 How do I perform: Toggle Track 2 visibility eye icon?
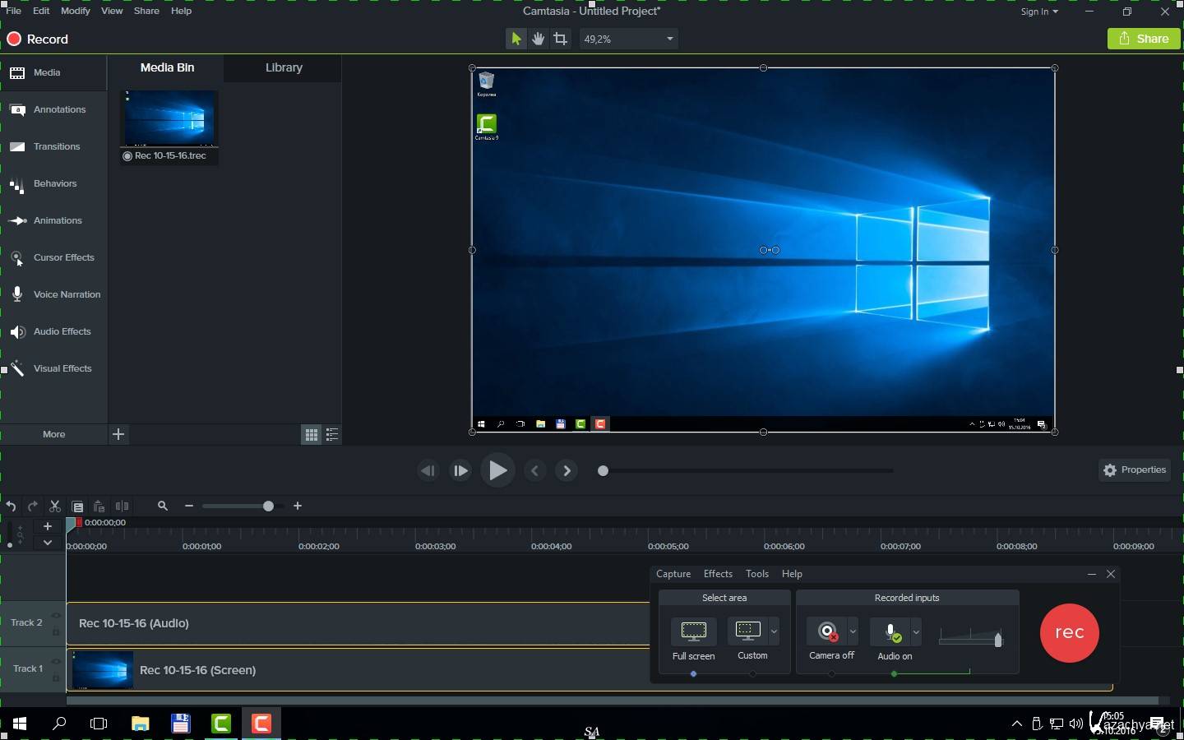coord(56,615)
